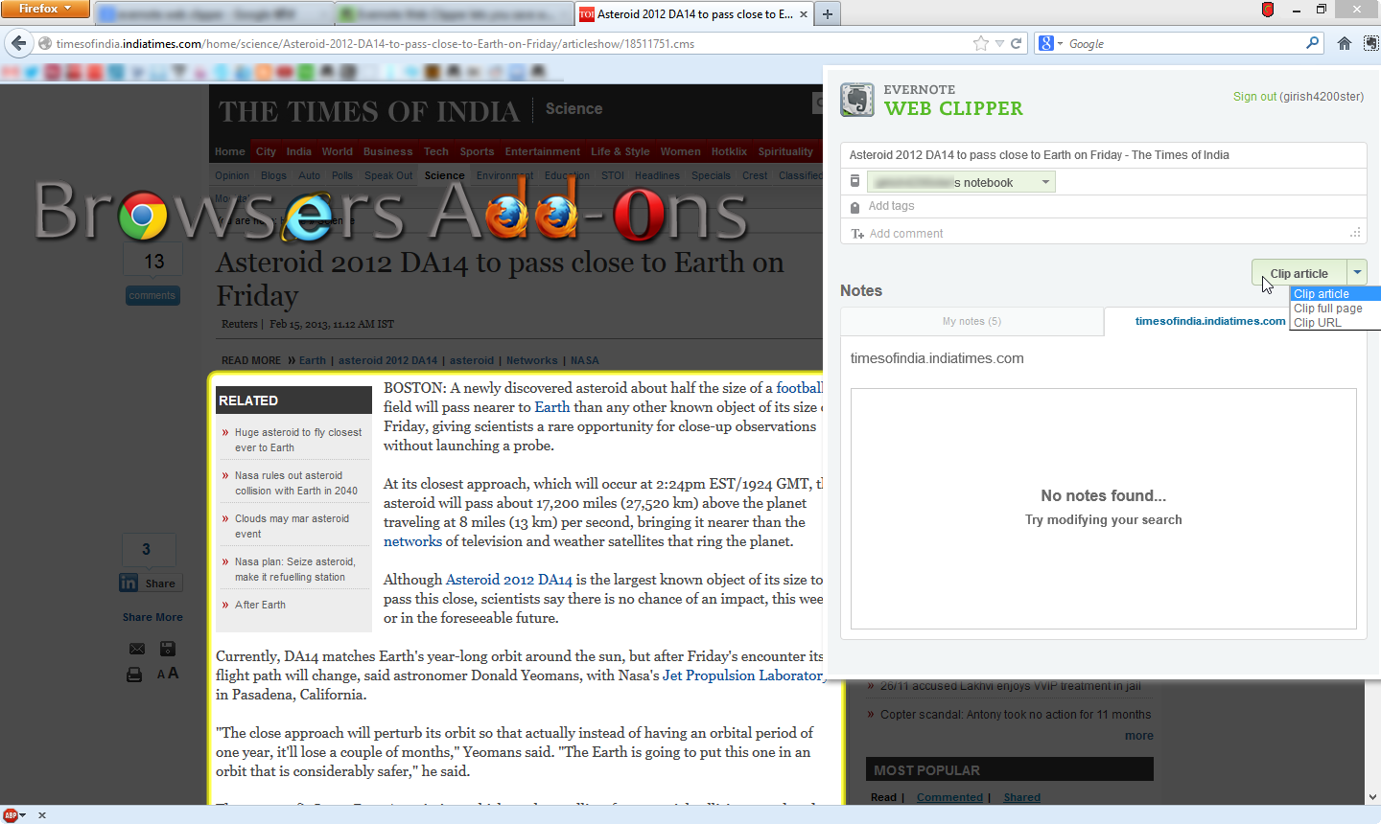Save the article with floppy disk icon
Image resolution: width=1381 pixels, height=824 pixels.
168,649
